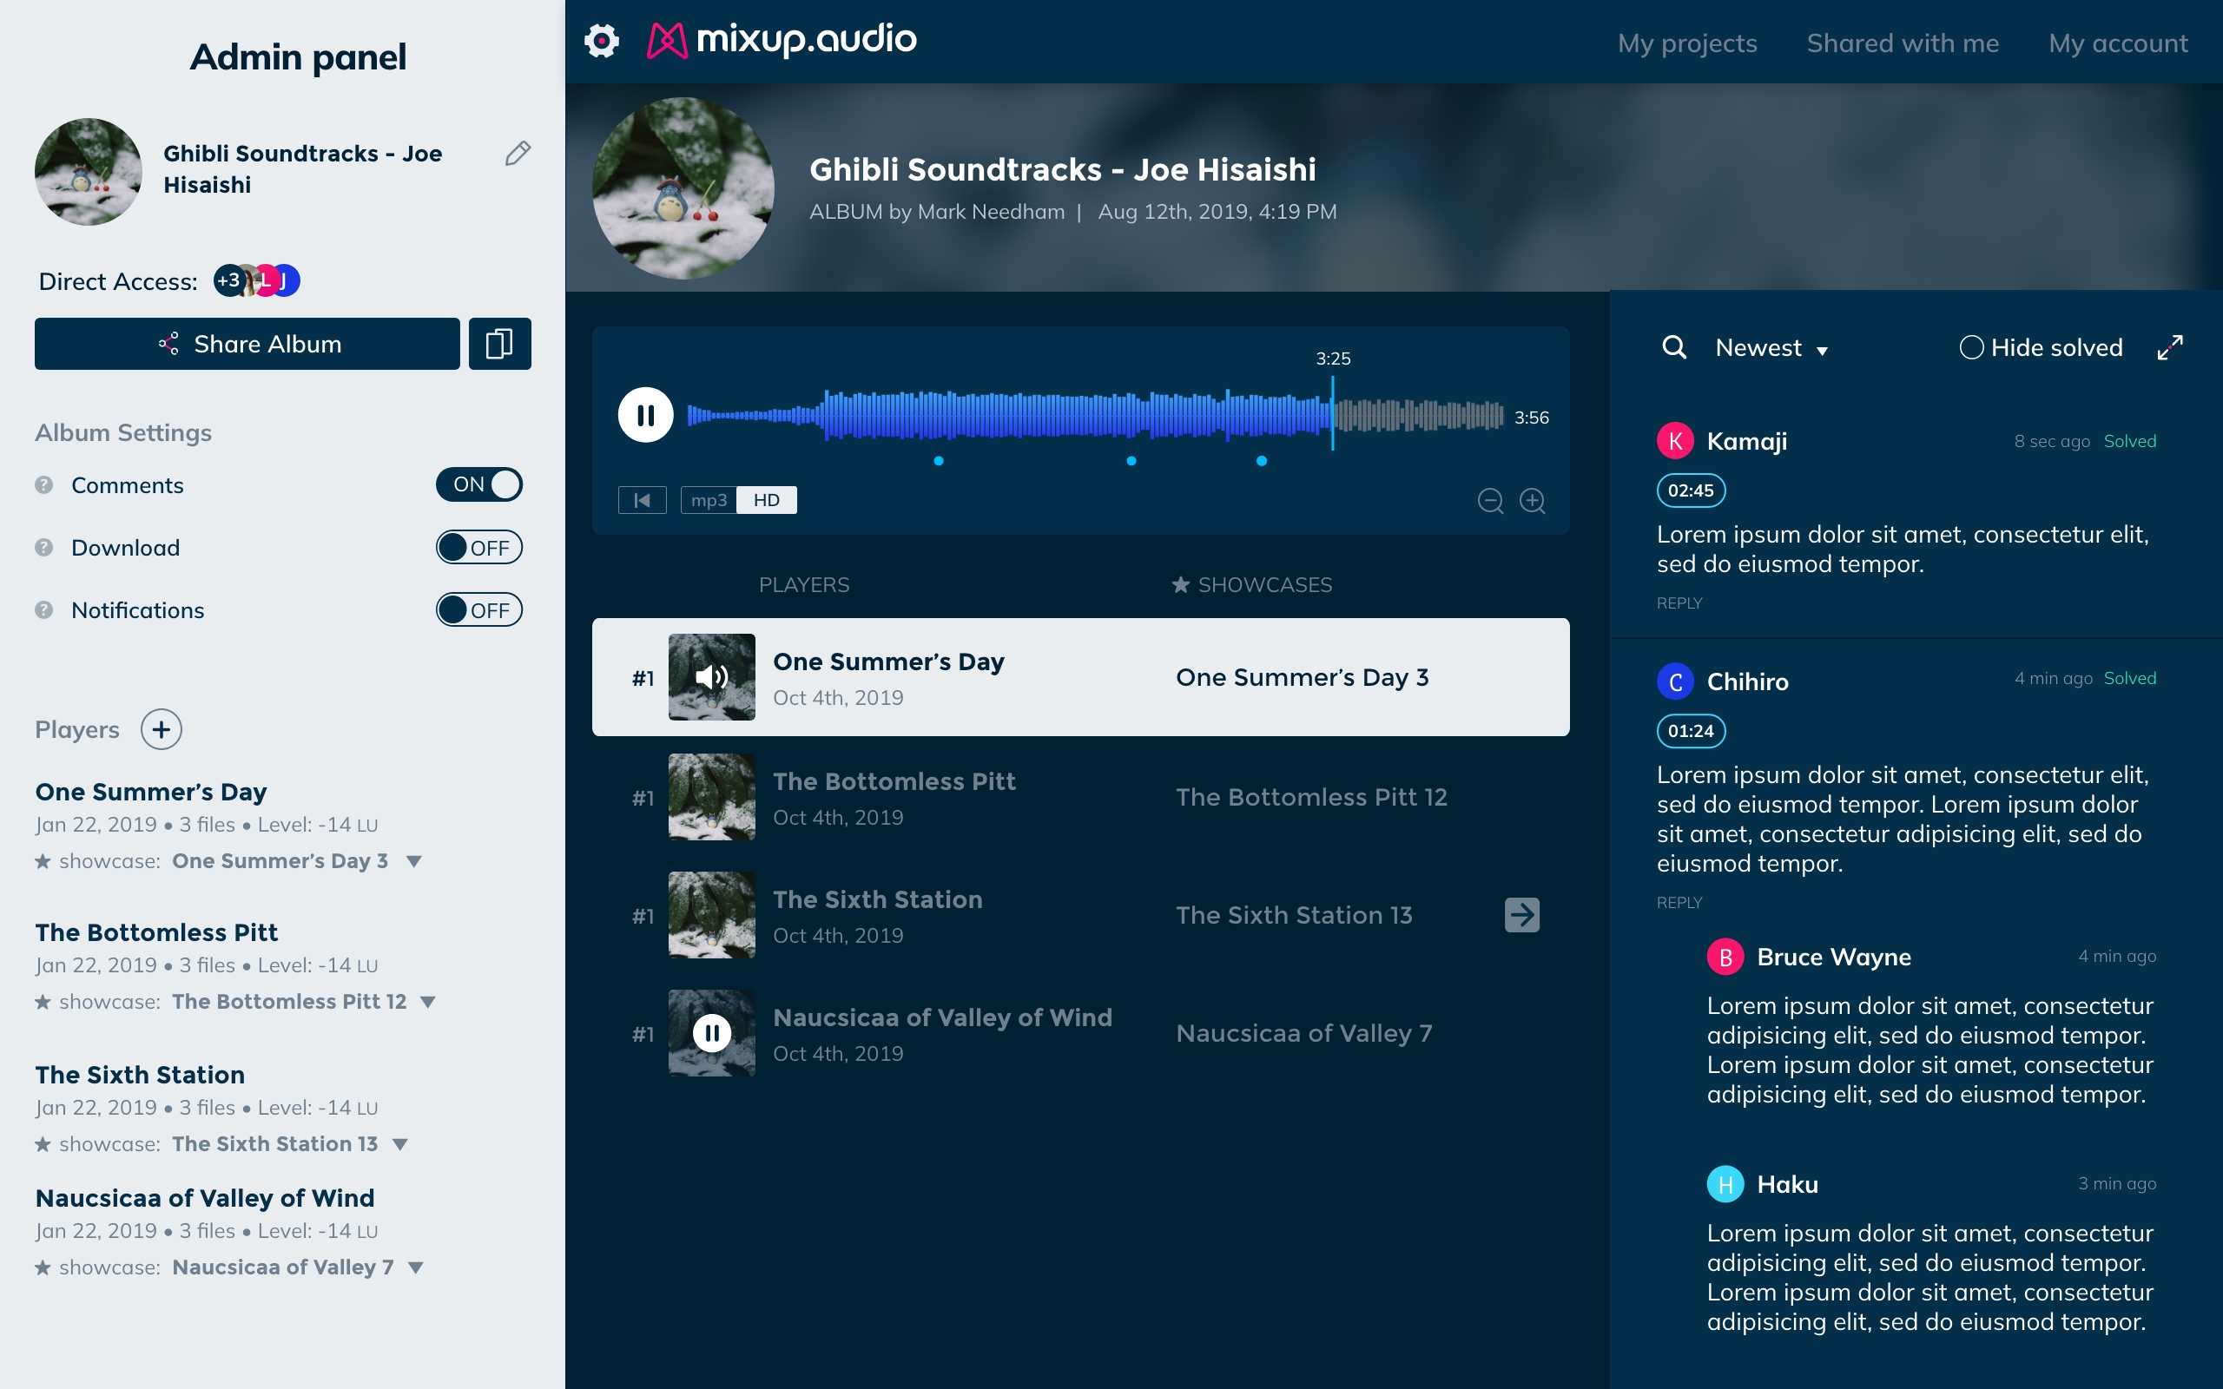Copy album link with the copy icon
The height and width of the screenshot is (1389, 2223).
pos(499,344)
